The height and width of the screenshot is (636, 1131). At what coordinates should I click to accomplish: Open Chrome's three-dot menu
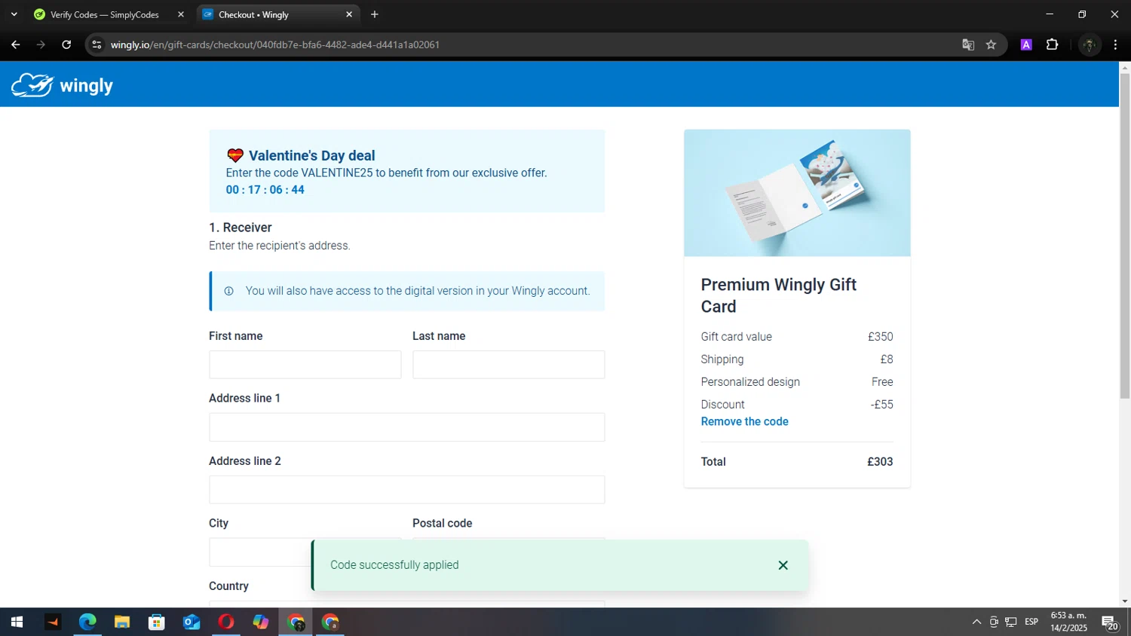click(x=1115, y=44)
